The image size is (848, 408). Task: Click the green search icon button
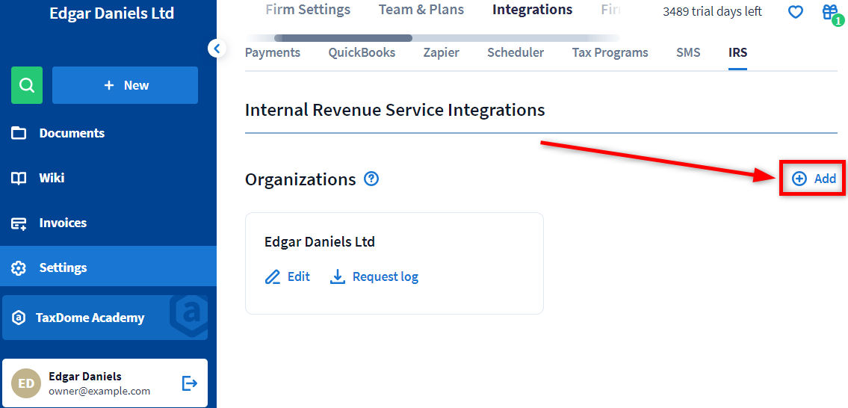click(x=26, y=85)
